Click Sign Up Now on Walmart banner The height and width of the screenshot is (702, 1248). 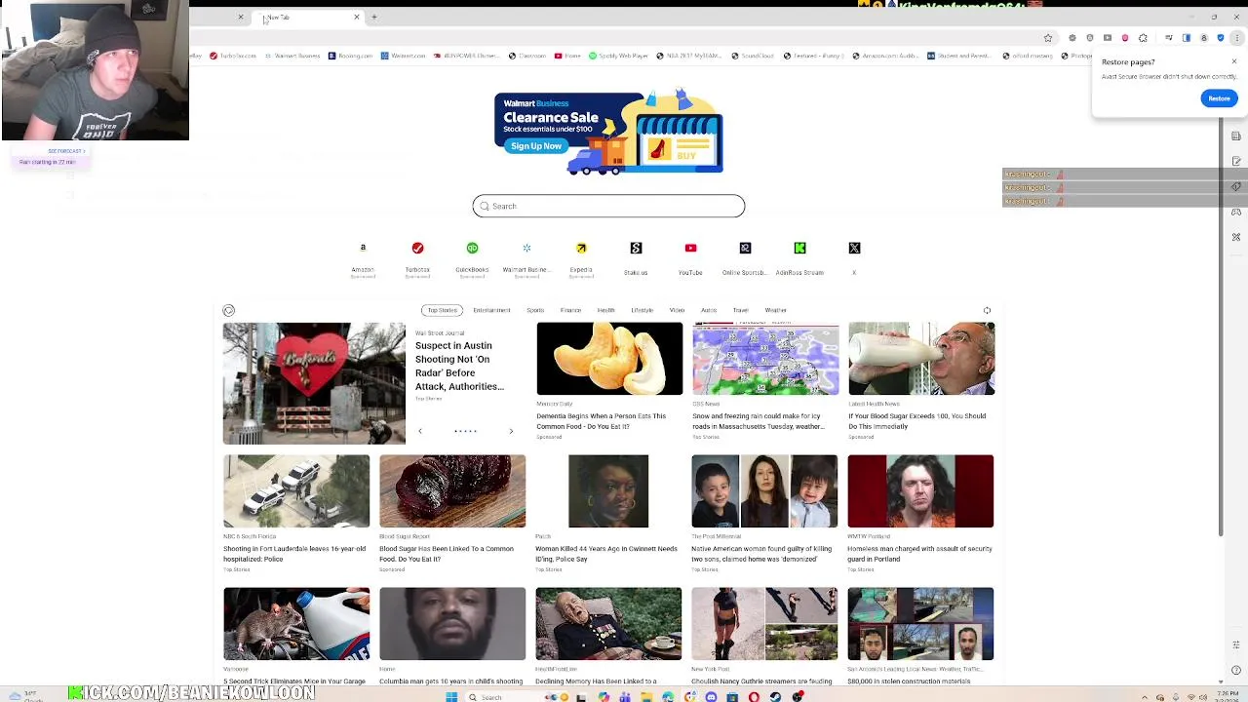point(535,146)
